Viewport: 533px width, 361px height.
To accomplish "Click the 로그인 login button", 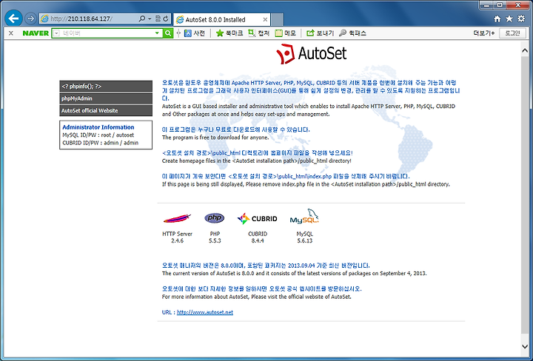I will click(x=512, y=33).
